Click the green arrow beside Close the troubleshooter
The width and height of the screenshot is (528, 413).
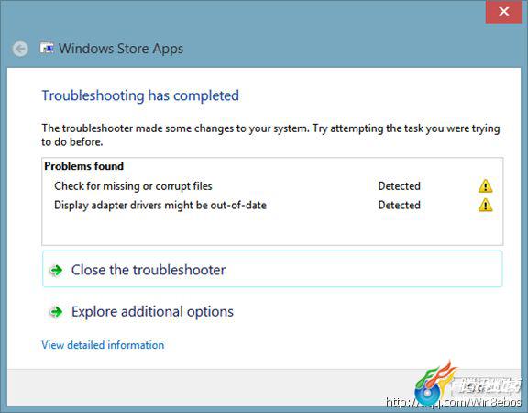[56, 270]
